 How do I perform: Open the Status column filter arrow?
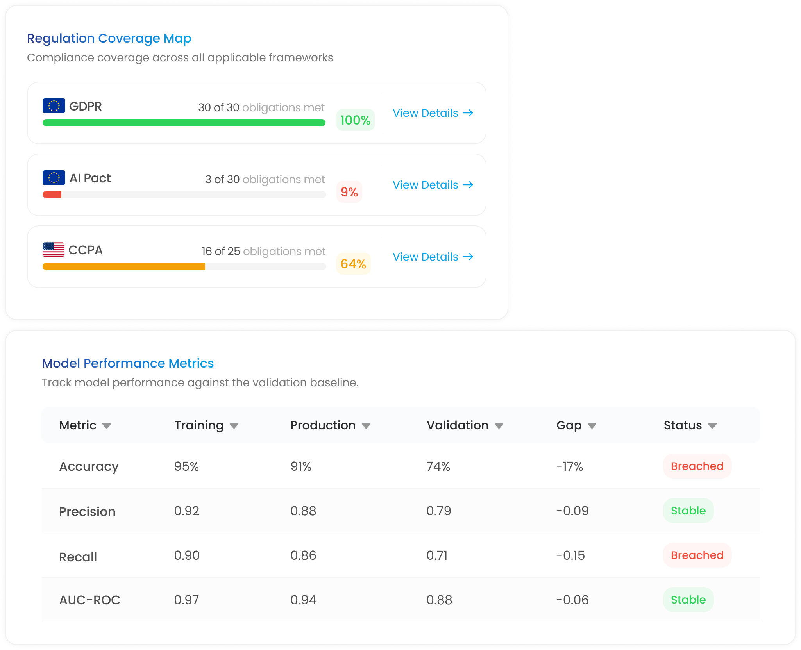point(712,426)
